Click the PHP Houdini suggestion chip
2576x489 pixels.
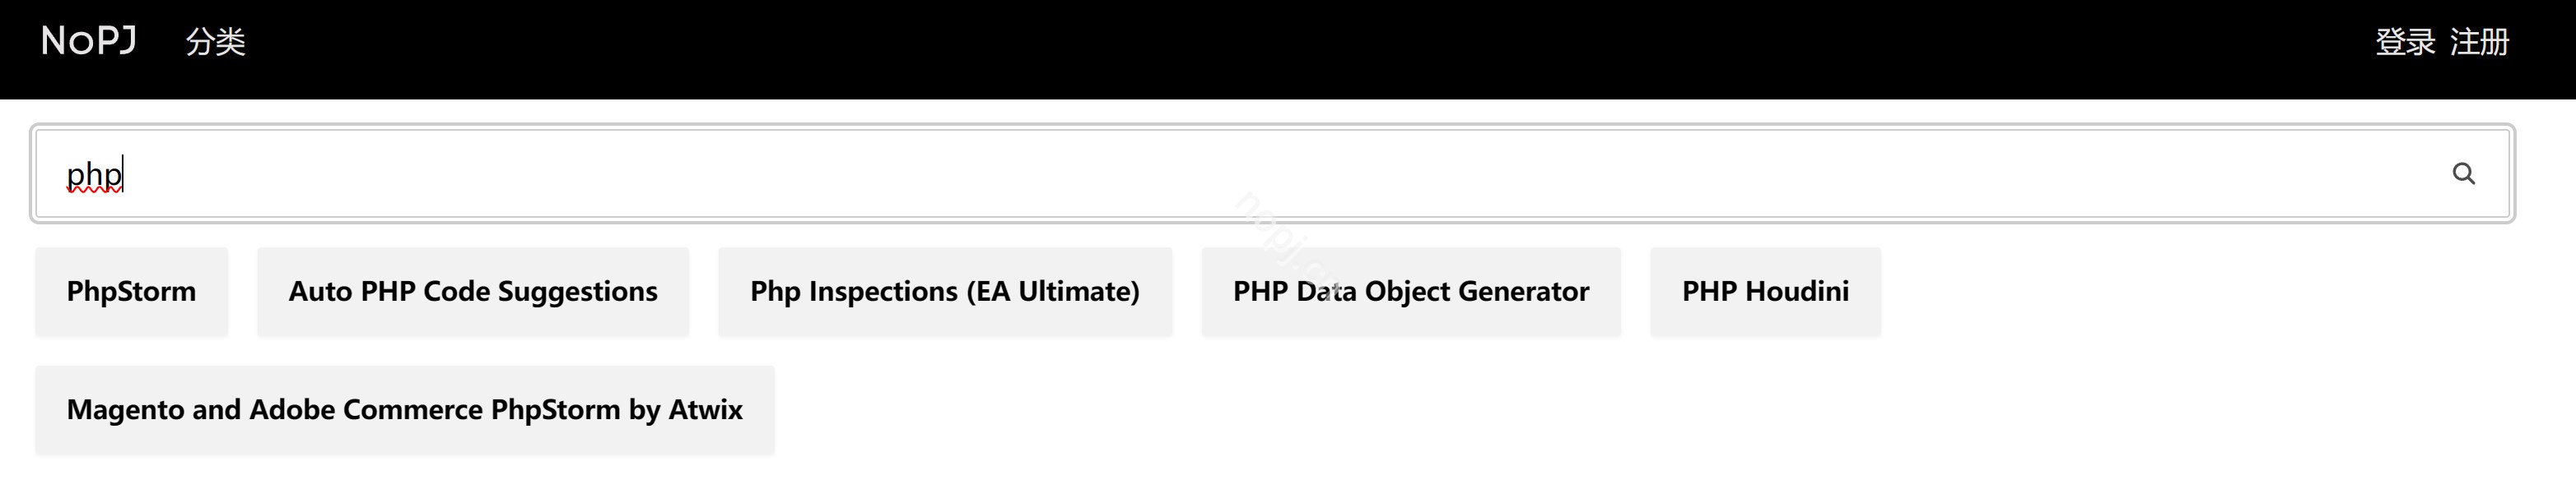[1765, 292]
